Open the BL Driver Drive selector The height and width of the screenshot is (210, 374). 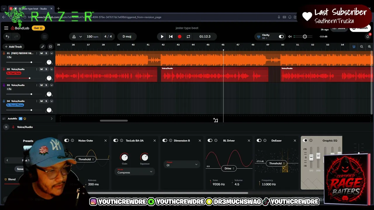pyautogui.click(x=229, y=168)
